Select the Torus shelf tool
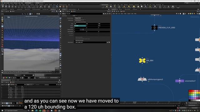200x112 pixels. click(12, 7)
